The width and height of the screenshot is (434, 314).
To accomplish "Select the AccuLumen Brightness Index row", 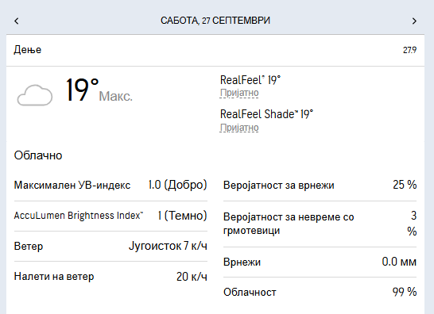I will pos(110,216).
